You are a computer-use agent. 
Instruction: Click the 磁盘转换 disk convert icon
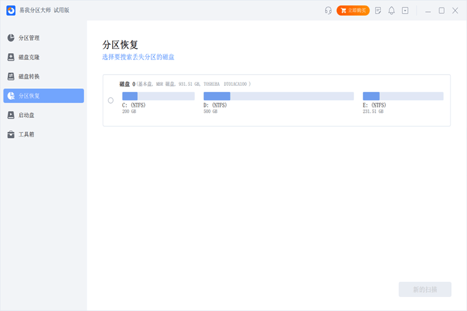click(x=11, y=76)
